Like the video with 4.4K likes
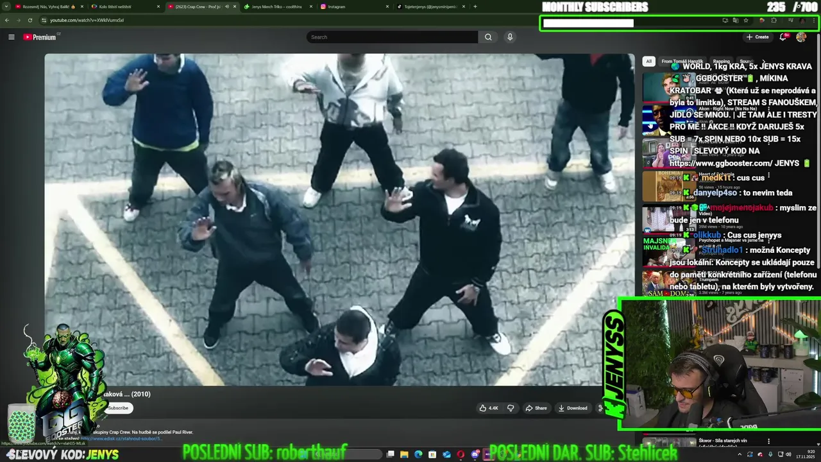The image size is (821, 462). tap(489, 408)
